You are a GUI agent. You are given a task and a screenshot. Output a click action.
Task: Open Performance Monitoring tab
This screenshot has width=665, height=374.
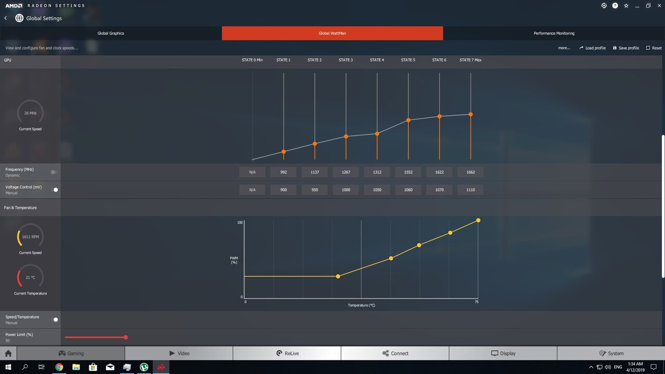pyautogui.click(x=554, y=33)
